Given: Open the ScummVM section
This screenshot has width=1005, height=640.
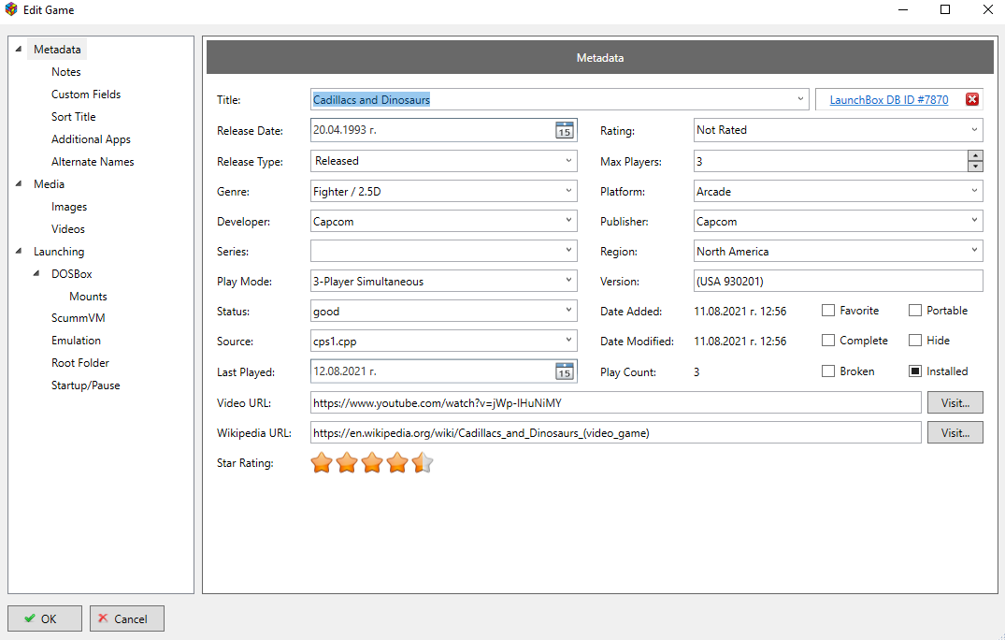Looking at the screenshot, I should tap(79, 318).
